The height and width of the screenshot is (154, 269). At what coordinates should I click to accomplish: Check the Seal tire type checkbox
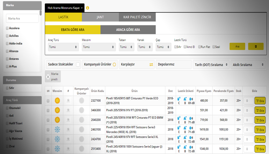(214, 47)
